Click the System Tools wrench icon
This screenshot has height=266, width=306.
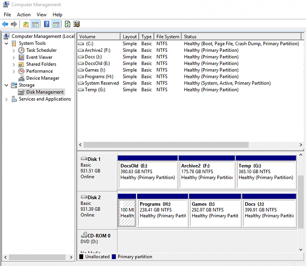(13, 43)
